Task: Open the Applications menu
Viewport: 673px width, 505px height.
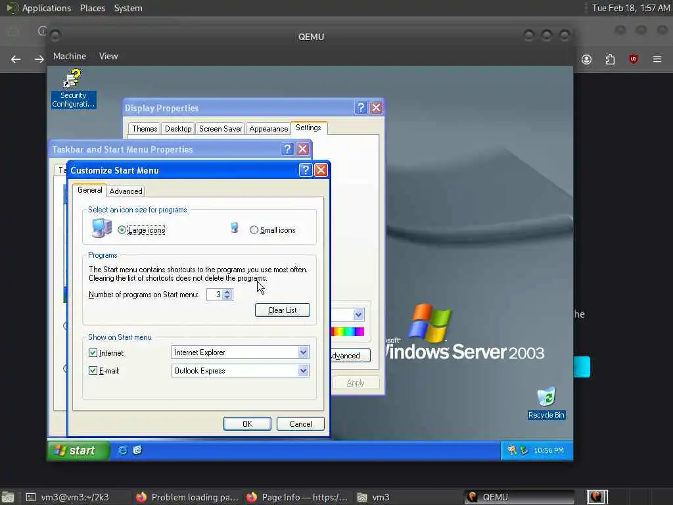Action: click(x=39, y=8)
